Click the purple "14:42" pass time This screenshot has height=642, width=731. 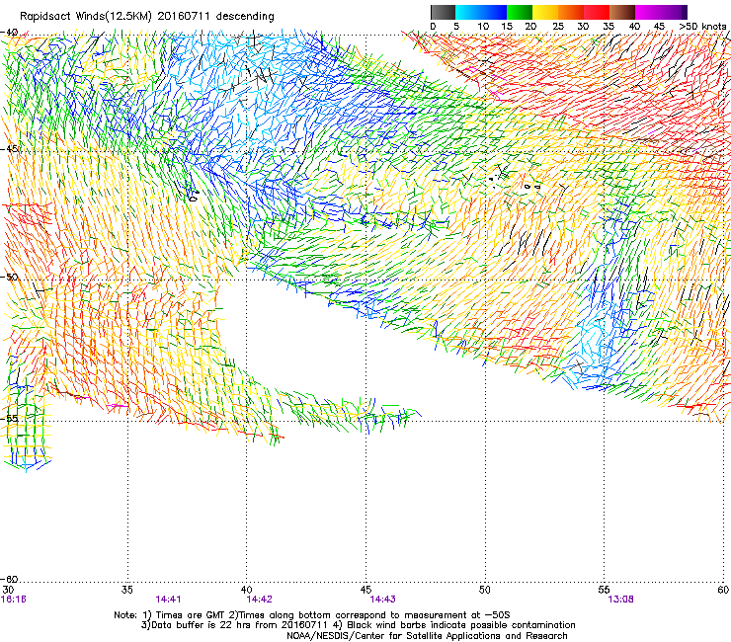pos(259,600)
